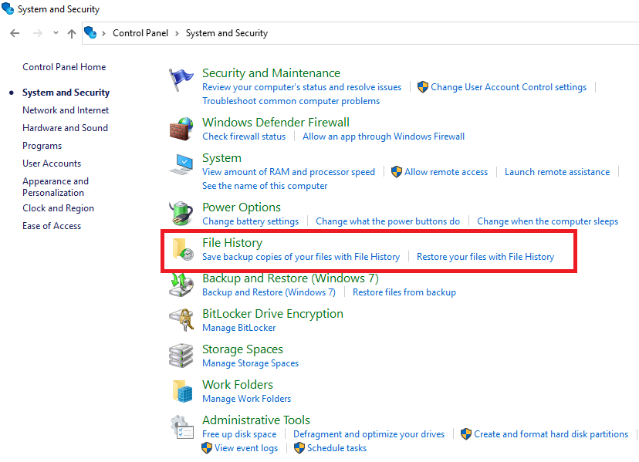Click the Up arrow to parent folder
Viewport: 639px width, 462px height.
click(x=72, y=33)
